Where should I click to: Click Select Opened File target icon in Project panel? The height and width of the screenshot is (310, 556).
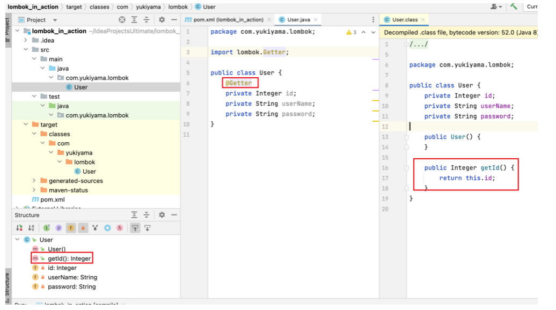[x=122, y=20]
